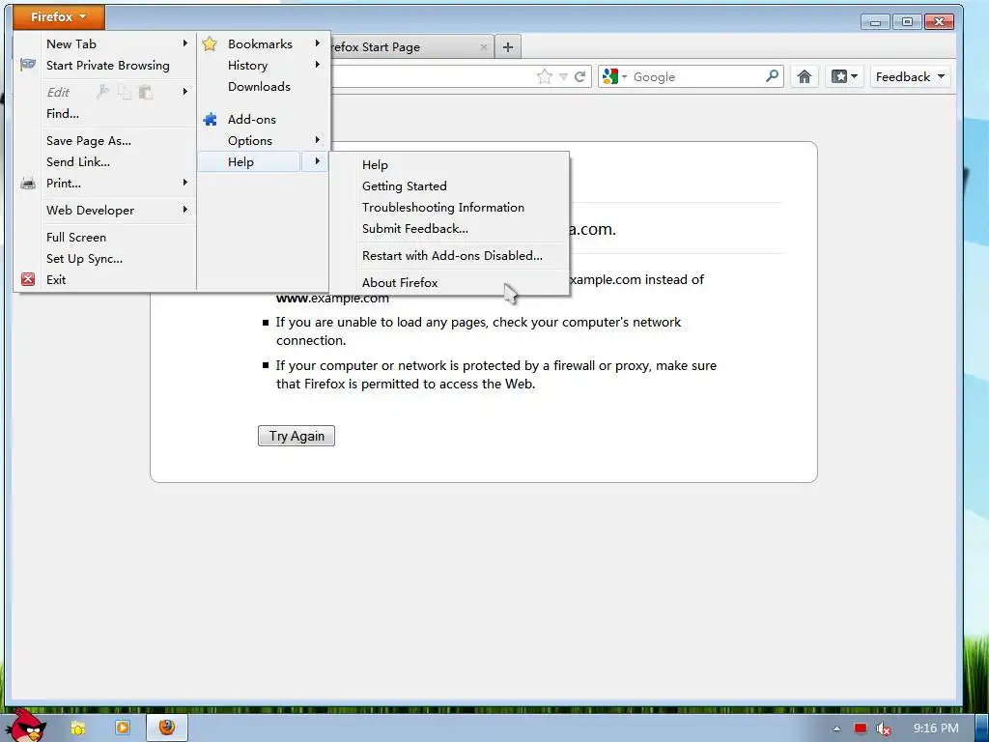Image resolution: width=989 pixels, height=742 pixels.
Task: Click the Try Again button
Action: coord(297,436)
